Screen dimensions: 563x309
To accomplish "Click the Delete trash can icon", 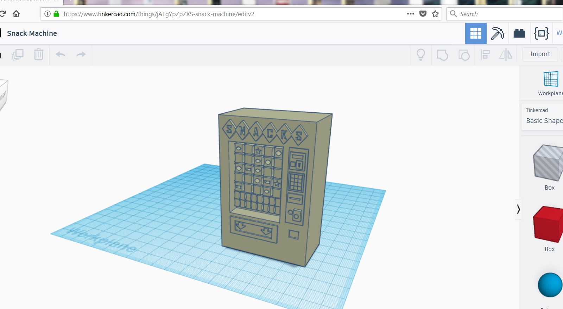I will click(x=39, y=54).
